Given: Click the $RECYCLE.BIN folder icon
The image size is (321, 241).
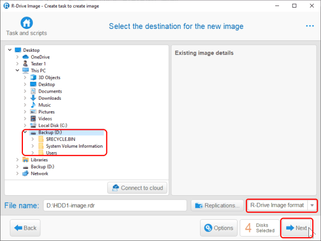Looking at the screenshot, I should pos(41,139).
